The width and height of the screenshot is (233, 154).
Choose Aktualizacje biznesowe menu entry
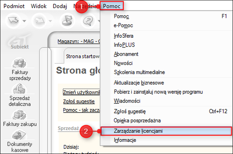tap(139, 82)
